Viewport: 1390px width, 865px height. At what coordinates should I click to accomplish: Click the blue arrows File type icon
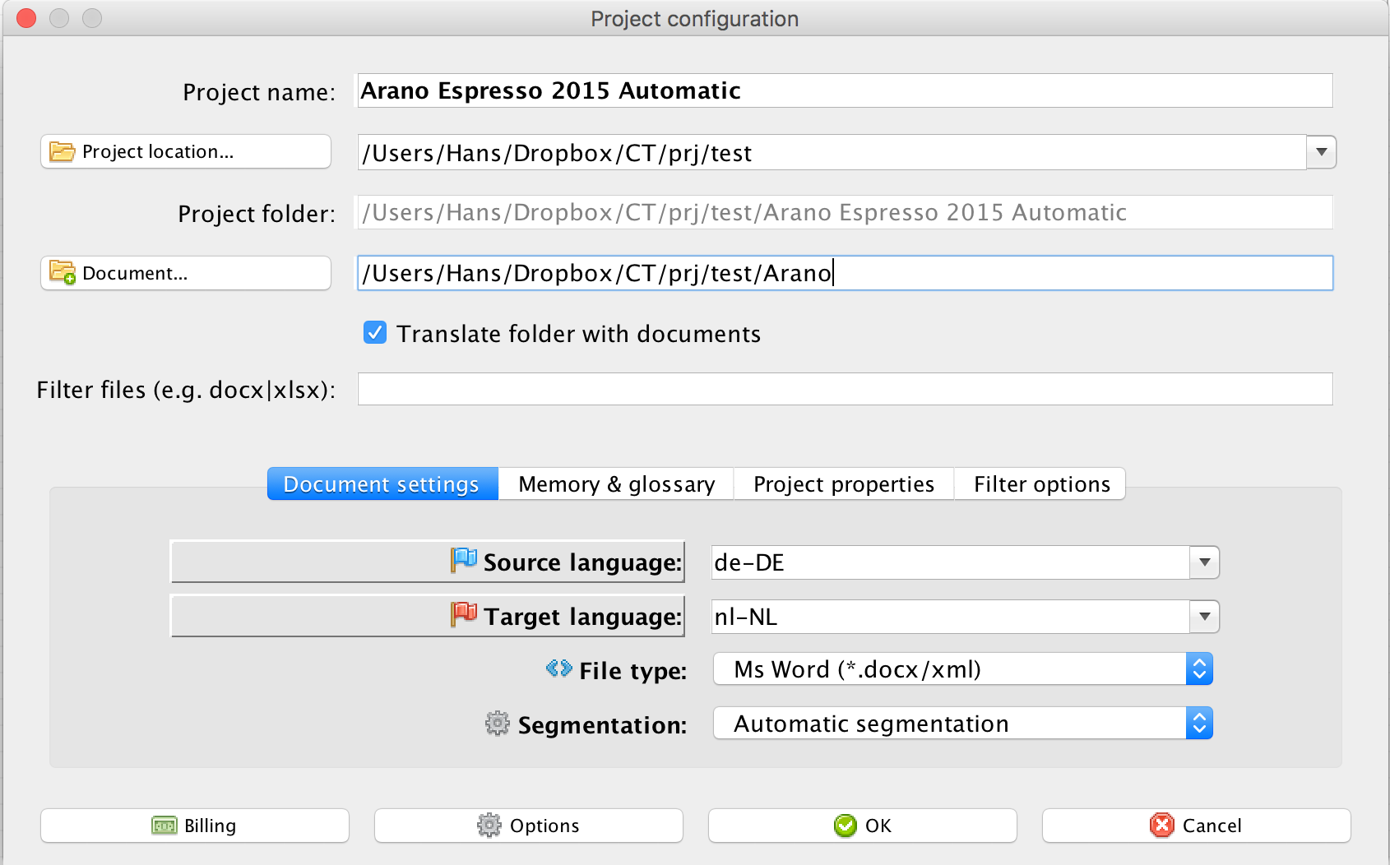tap(558, 669)
